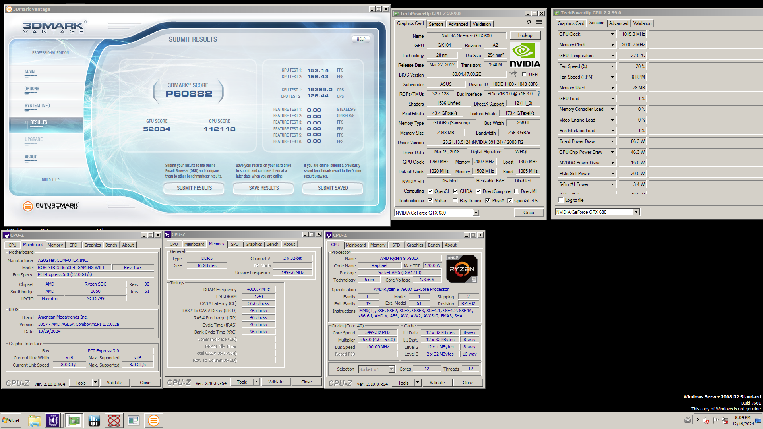
Task: Open the GPU-Z hamburger menu icon
Action: (539, 22)
